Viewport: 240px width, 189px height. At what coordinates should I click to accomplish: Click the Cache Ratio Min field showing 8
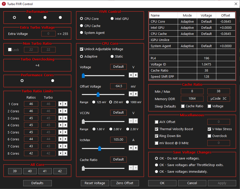point(192,91)
